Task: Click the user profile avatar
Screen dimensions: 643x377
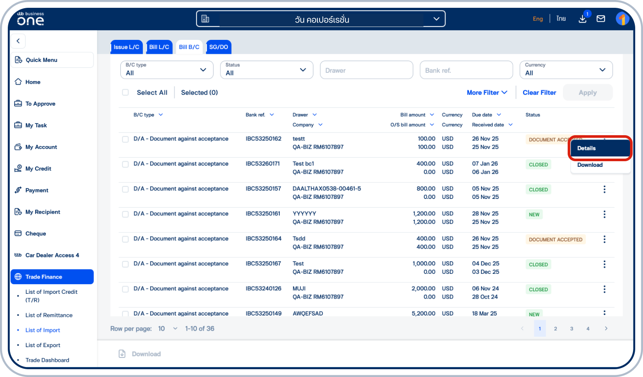Action: point(622,19)
